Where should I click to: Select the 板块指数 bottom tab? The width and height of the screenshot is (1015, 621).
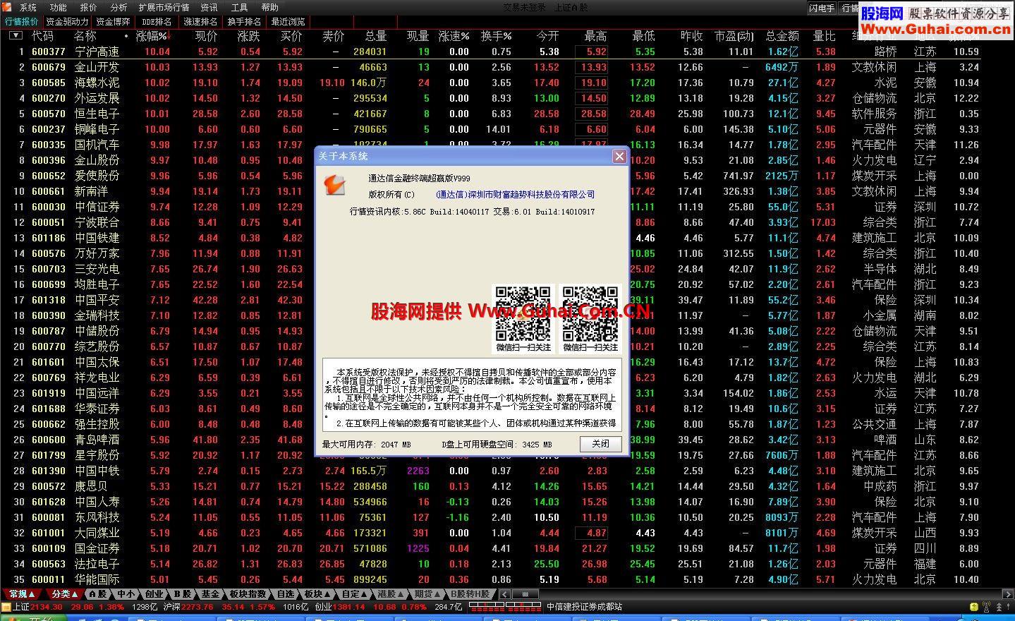248,594
